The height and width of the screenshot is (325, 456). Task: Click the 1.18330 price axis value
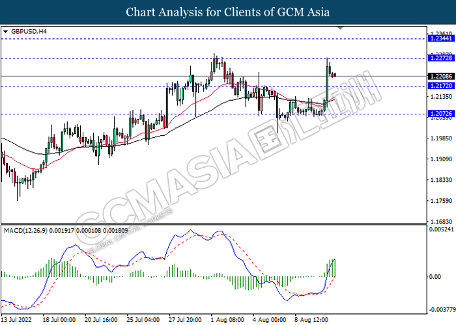click(441, 180)
